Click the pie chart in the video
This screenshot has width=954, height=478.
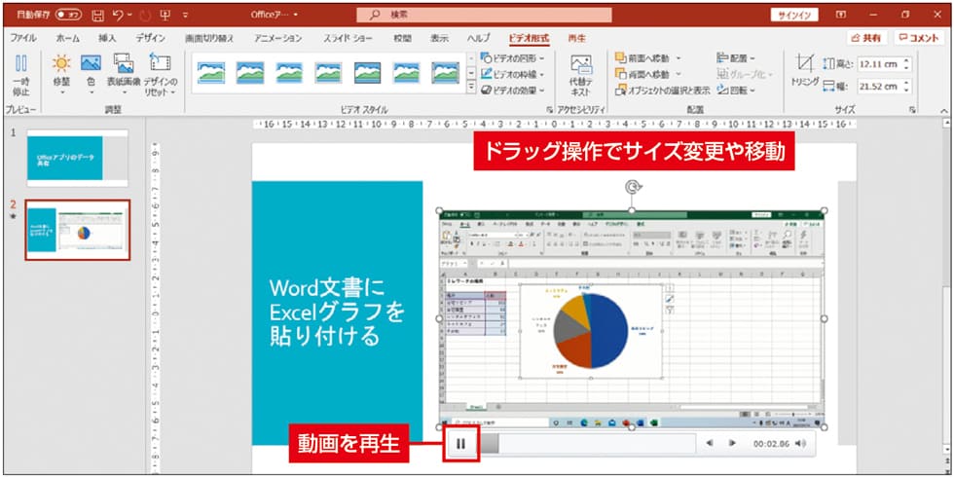590,331
